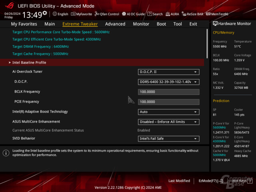Open the clock settings gear icon
Image resolution: width=256 pixels, height=192 pixels.
coord(45,13)
